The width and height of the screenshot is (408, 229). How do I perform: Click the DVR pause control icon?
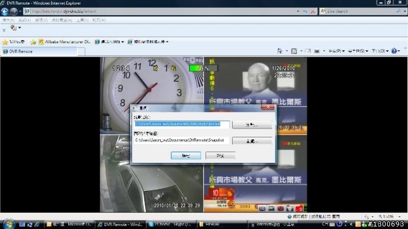(x=262, y=209)
